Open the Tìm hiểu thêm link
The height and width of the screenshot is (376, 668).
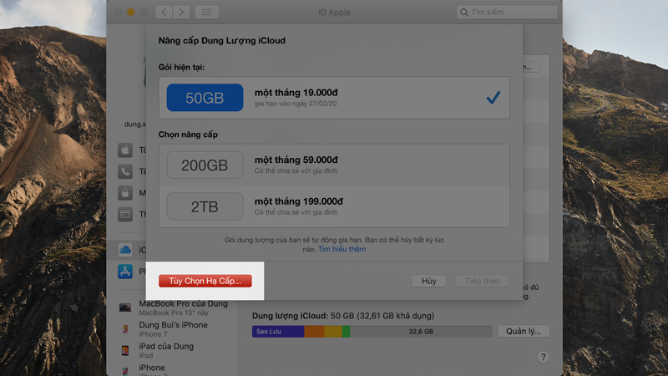pos(342,249)
